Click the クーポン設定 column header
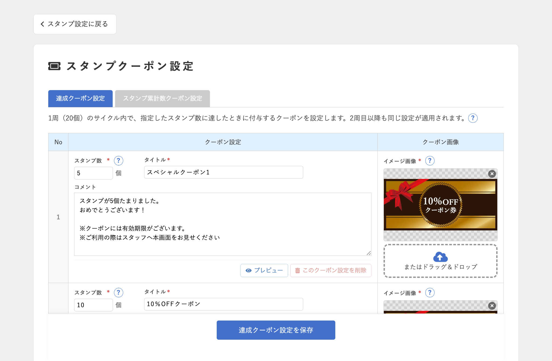552x361 pixels. (223, 142)
